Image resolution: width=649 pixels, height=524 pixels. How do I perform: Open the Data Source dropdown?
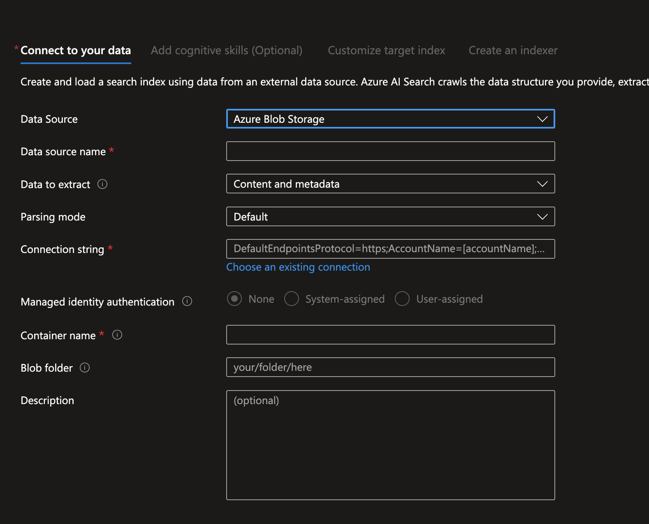(x=390, y=119)
